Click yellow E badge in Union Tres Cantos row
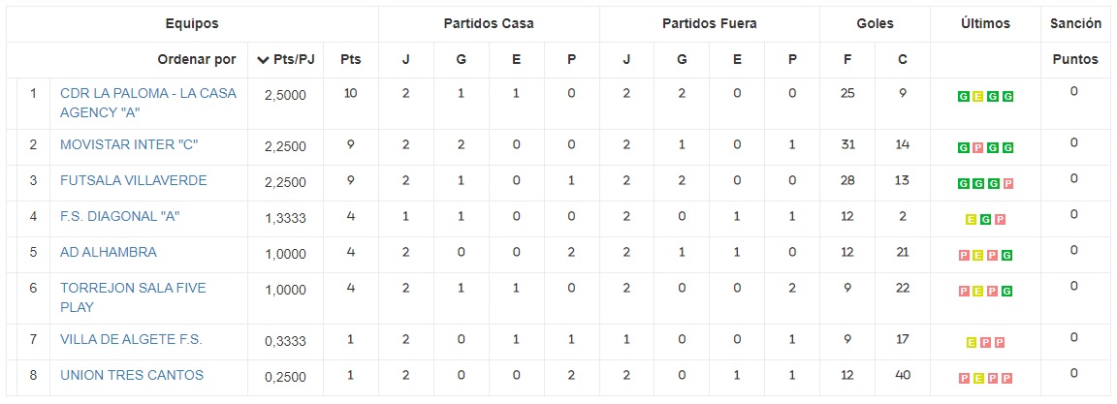 [x=977, y=378]
